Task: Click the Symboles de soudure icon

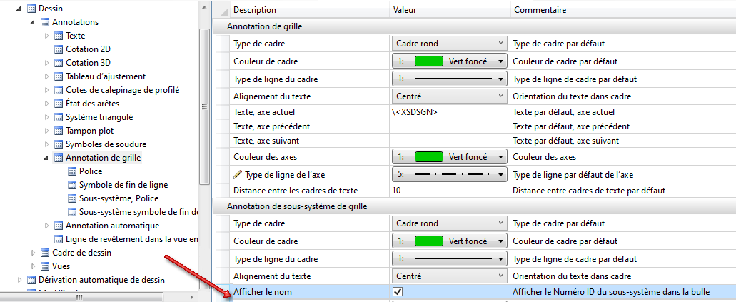Action: point(59,144)
